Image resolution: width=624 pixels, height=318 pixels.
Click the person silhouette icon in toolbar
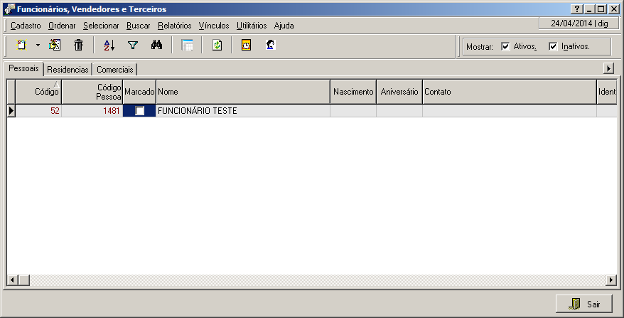click(270, 45)
